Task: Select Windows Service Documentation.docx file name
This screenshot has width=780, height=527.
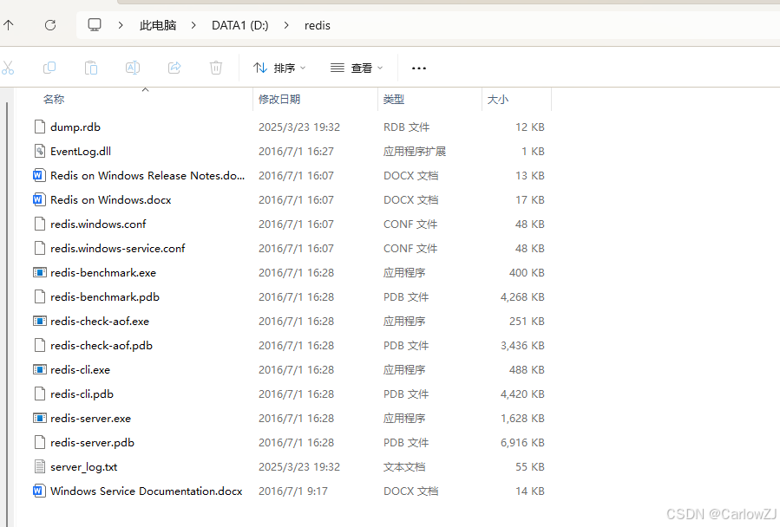Action: (x=147, y=491)
